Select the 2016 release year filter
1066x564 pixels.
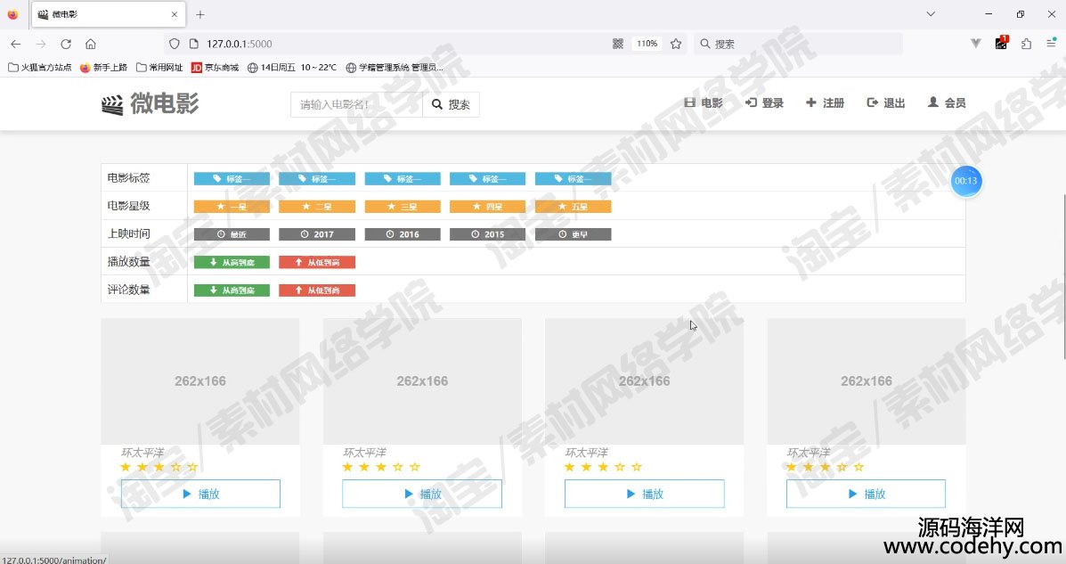(403, 234)
